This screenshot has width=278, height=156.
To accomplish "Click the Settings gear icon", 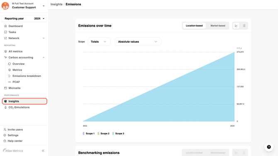I will 5,135.
